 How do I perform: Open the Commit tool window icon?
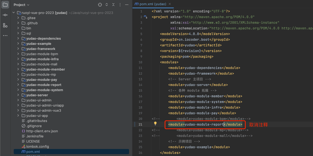coord(5,15)
